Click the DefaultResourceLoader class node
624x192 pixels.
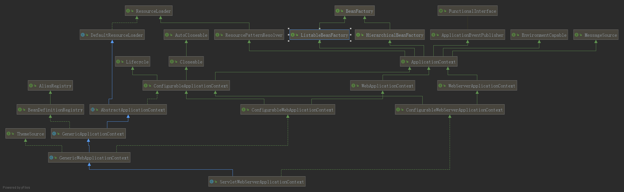tap(112, 35)
